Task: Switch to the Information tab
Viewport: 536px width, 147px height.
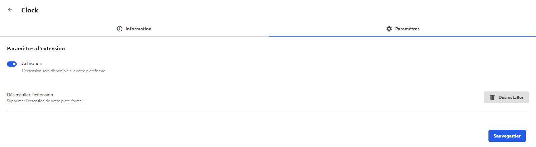Action: point(134,29)
